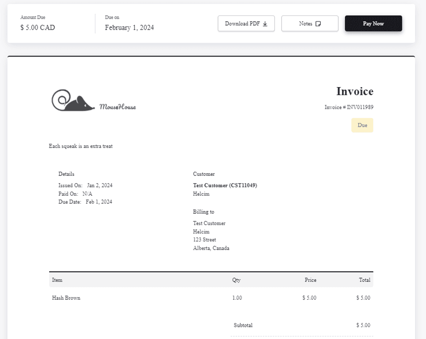Click the Issued On Jan 2, 2024 detail
The height and width of the screenshot is (339, 426).
[x=86, y=185]
